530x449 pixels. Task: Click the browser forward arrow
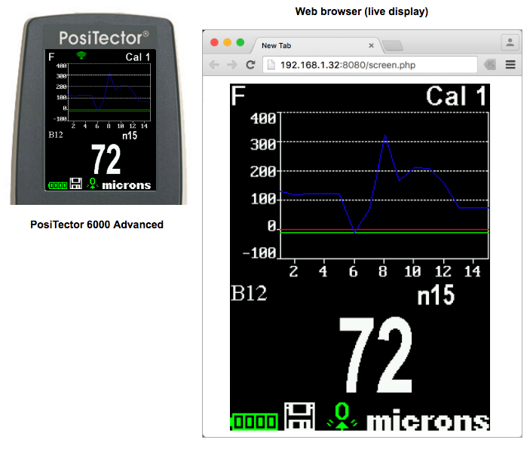click(x=232, y=65)
